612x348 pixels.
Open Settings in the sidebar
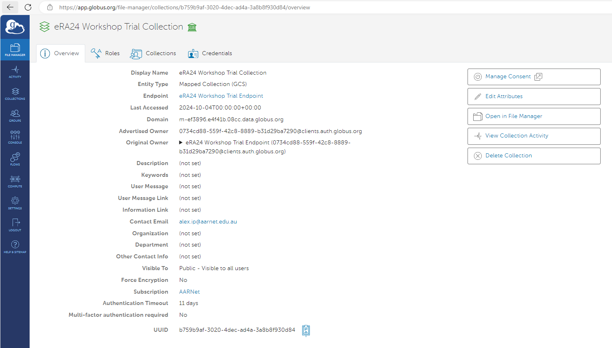[15, 203]
